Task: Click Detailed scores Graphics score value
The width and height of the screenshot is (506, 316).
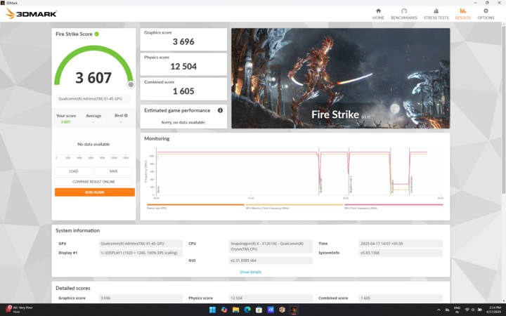Action: 141,298
